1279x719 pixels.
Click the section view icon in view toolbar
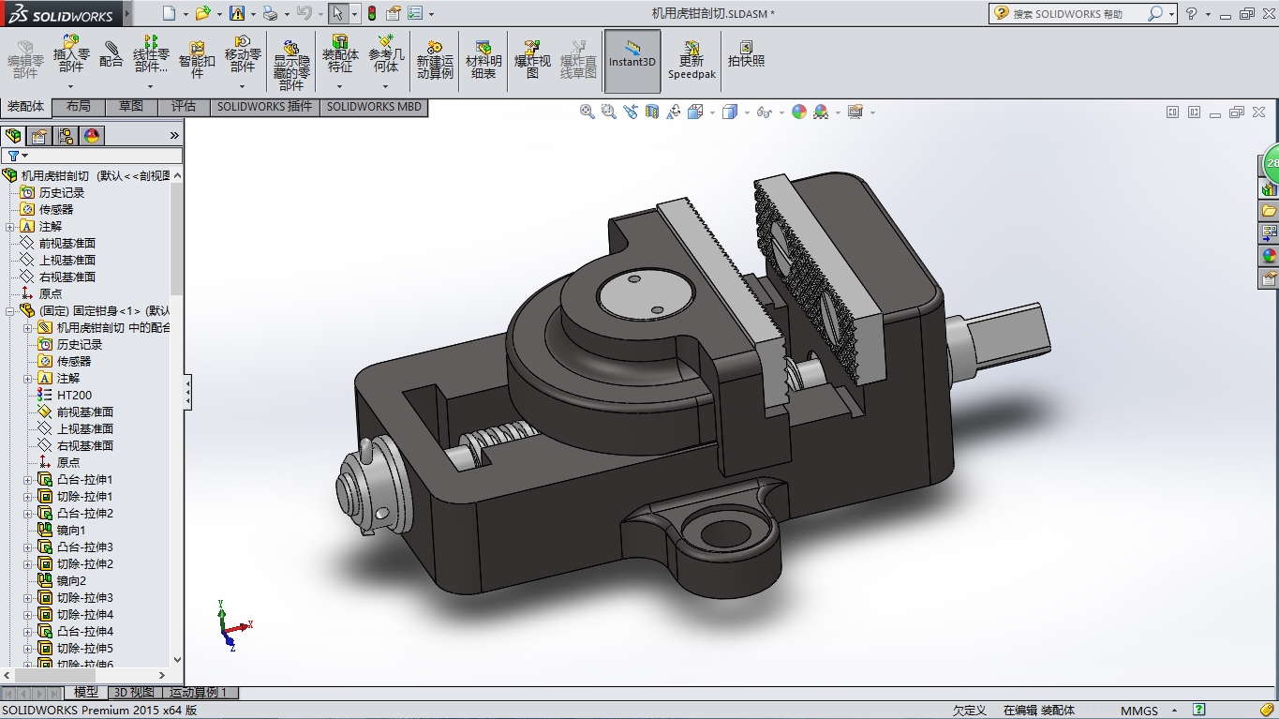click(652, 112)
